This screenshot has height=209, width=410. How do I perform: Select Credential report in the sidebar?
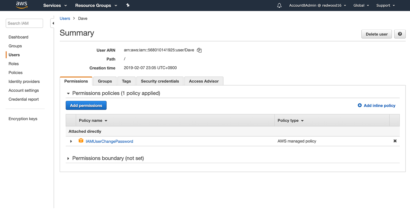(23, 99)
